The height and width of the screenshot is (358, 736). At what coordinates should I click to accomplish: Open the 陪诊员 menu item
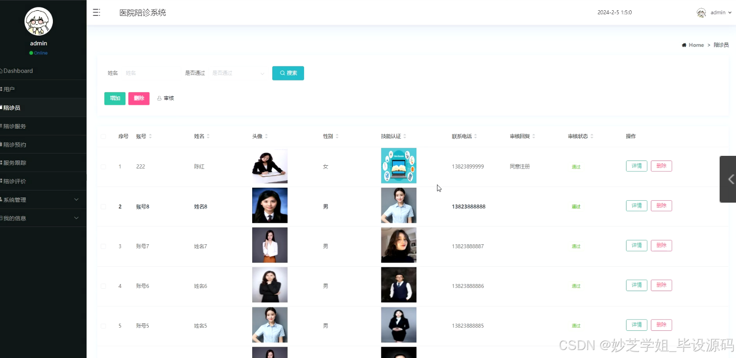click(x=43, y=108)
